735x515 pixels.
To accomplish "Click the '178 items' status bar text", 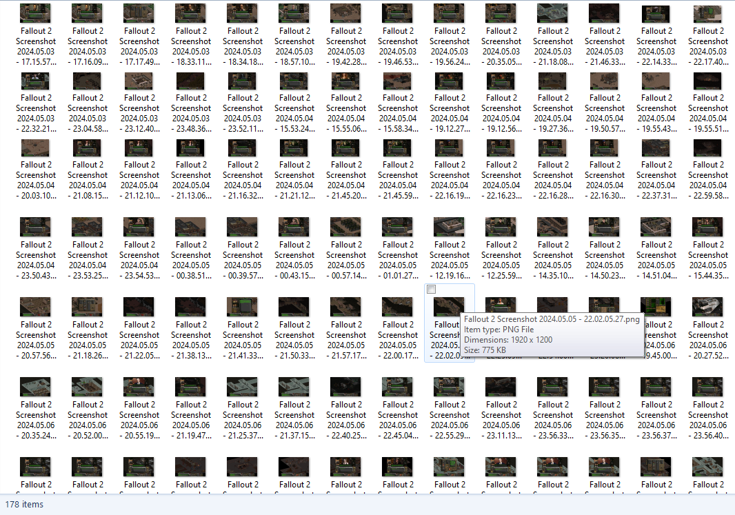I will point(24,504).
